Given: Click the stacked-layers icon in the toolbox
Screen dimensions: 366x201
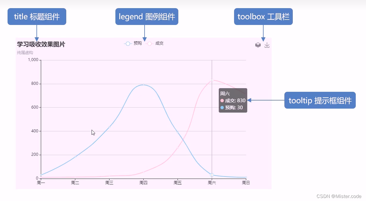Looking at the screenshot, I should point(258,45).
